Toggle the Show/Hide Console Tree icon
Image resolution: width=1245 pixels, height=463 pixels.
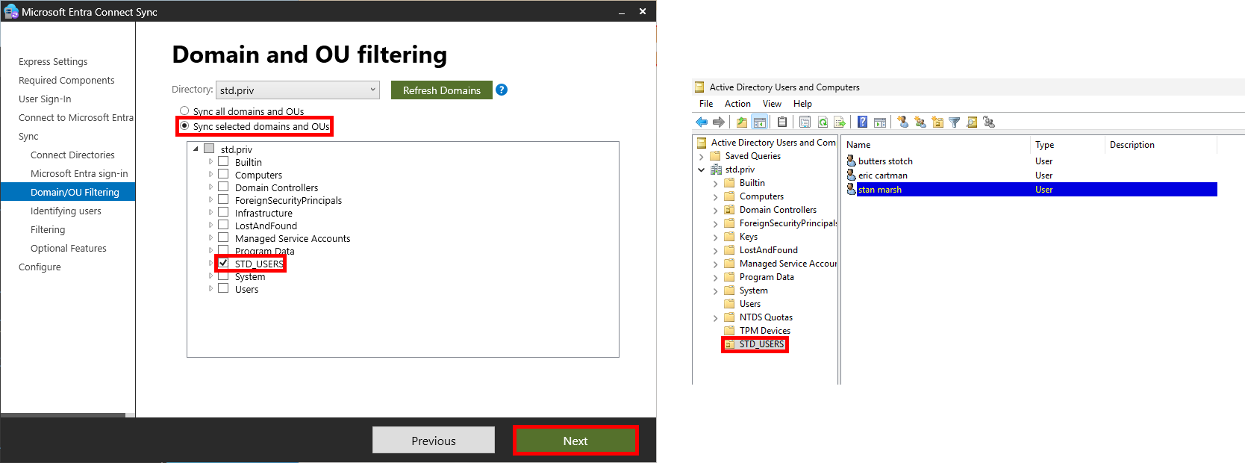pos(759,122)
